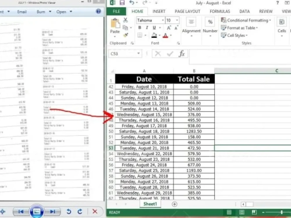291x218 pixels.
Task: Click the Save icon in Excel title bar
Action: pos(122,3)
